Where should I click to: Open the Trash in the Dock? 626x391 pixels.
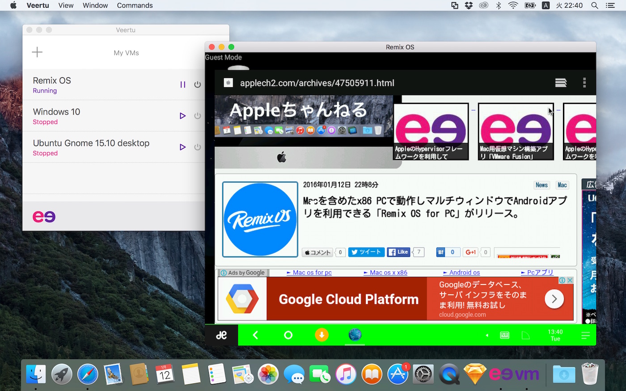click(x=590, y=374)
